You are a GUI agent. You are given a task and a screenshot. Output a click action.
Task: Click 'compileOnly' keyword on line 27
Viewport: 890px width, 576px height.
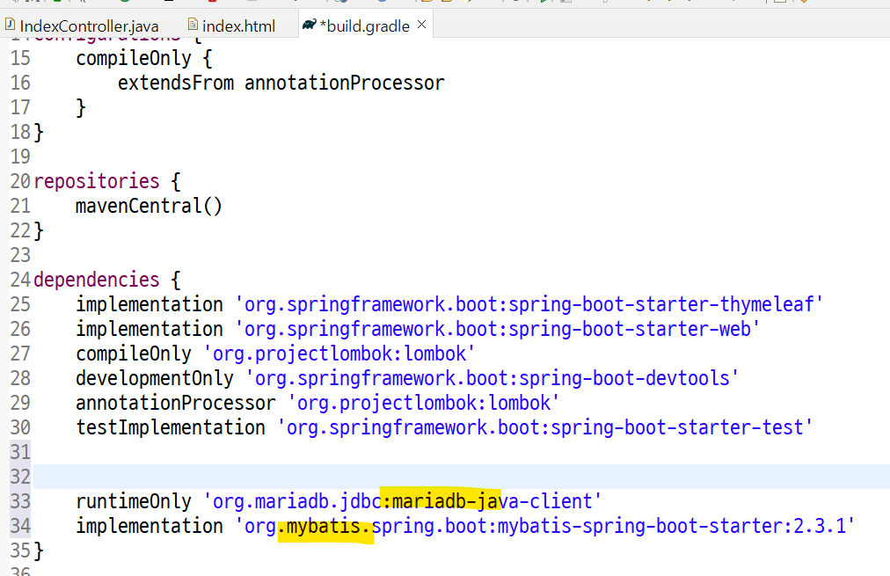click(134, 354)
